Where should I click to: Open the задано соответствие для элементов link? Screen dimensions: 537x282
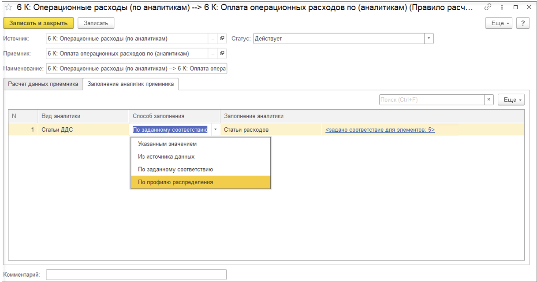click(x=380, y=130)
